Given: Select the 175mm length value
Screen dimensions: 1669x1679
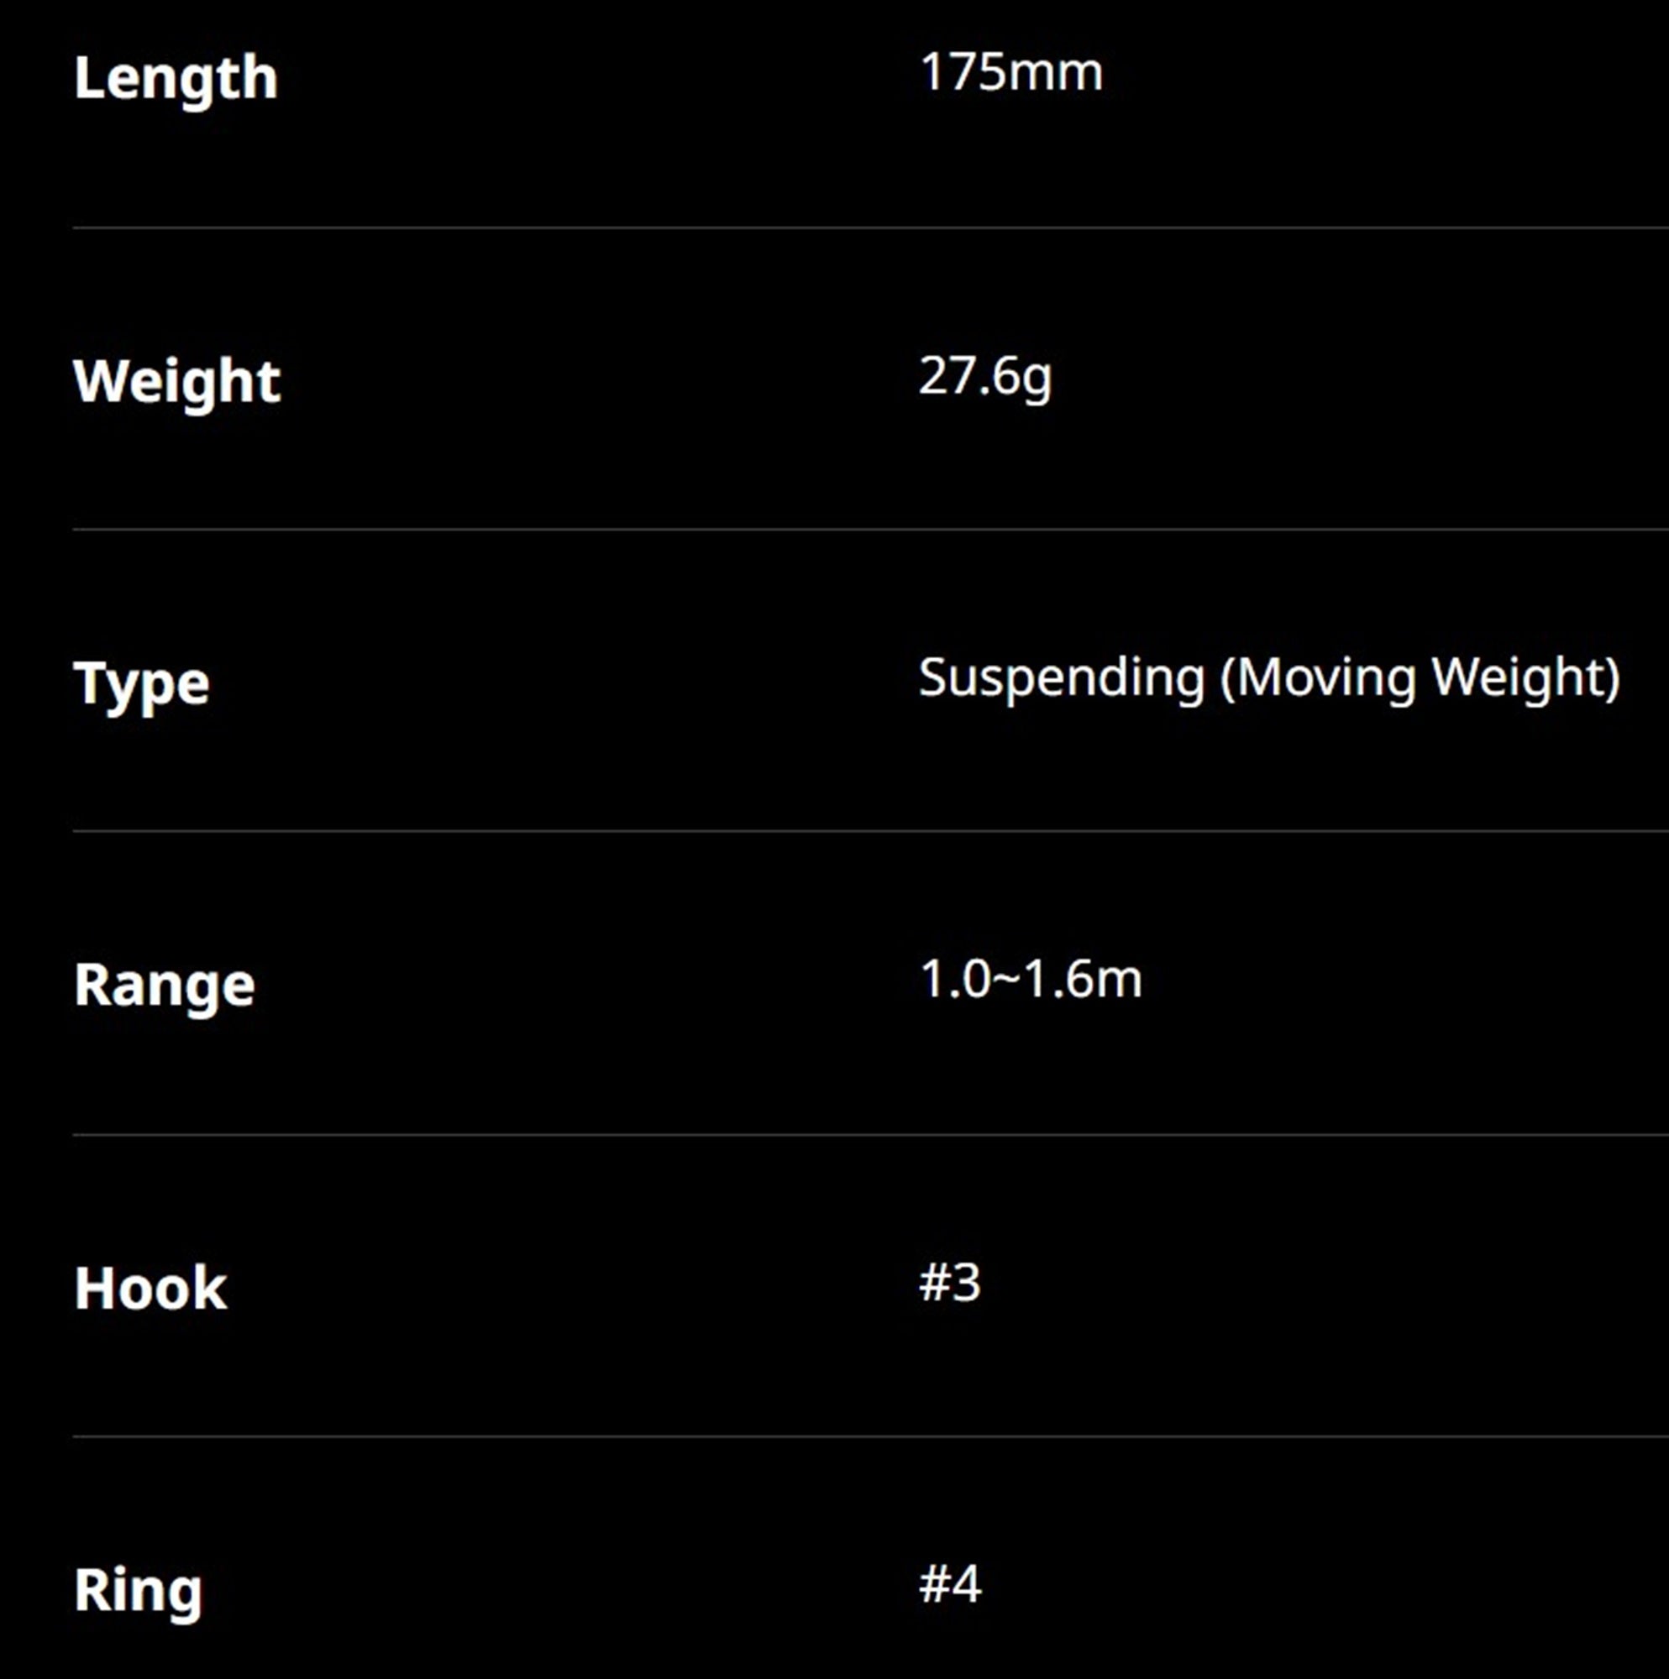Looking at the screenshot, I should click(1010, 72).
